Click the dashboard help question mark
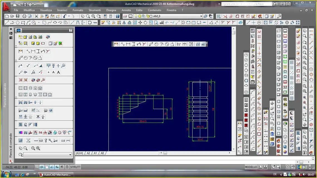The image size is (317, 178). (71, 30)
